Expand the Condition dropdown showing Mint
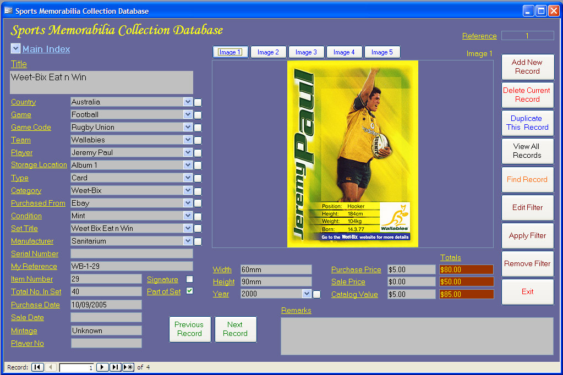 tap(188, 216)
